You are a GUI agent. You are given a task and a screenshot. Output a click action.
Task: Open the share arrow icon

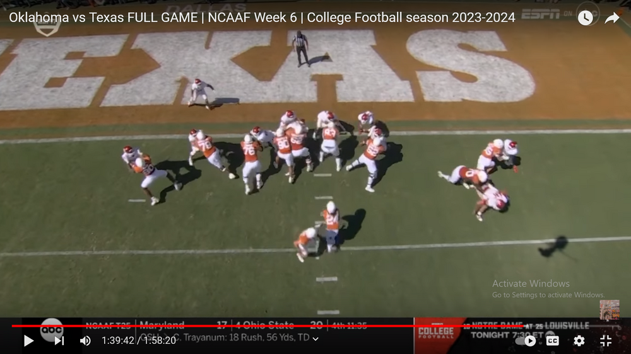[x=611, y=18]
